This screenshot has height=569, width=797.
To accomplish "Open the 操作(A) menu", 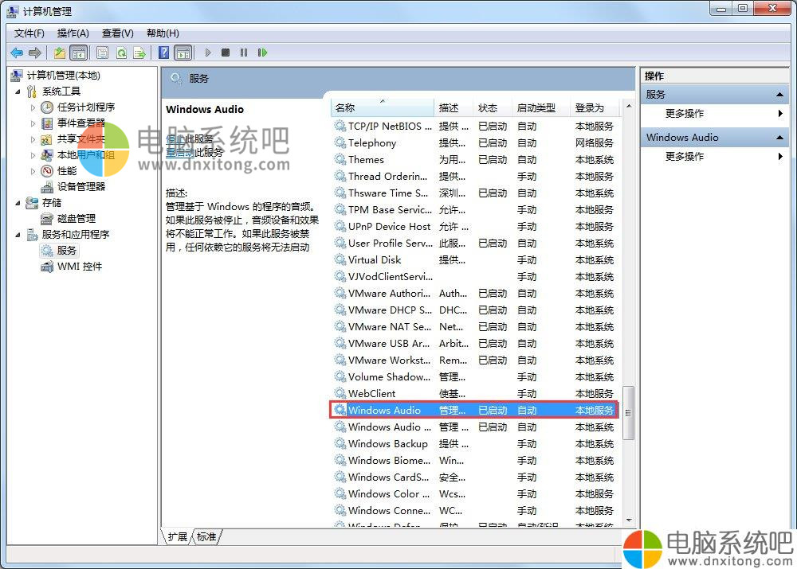I will [73, 33].
